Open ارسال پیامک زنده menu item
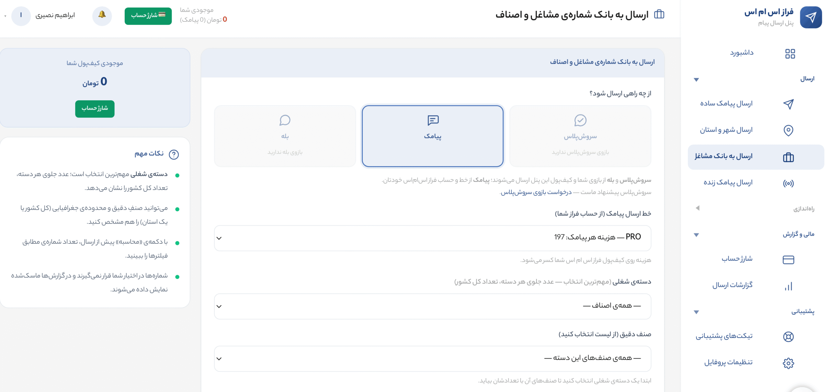 (x=727, y=182)
